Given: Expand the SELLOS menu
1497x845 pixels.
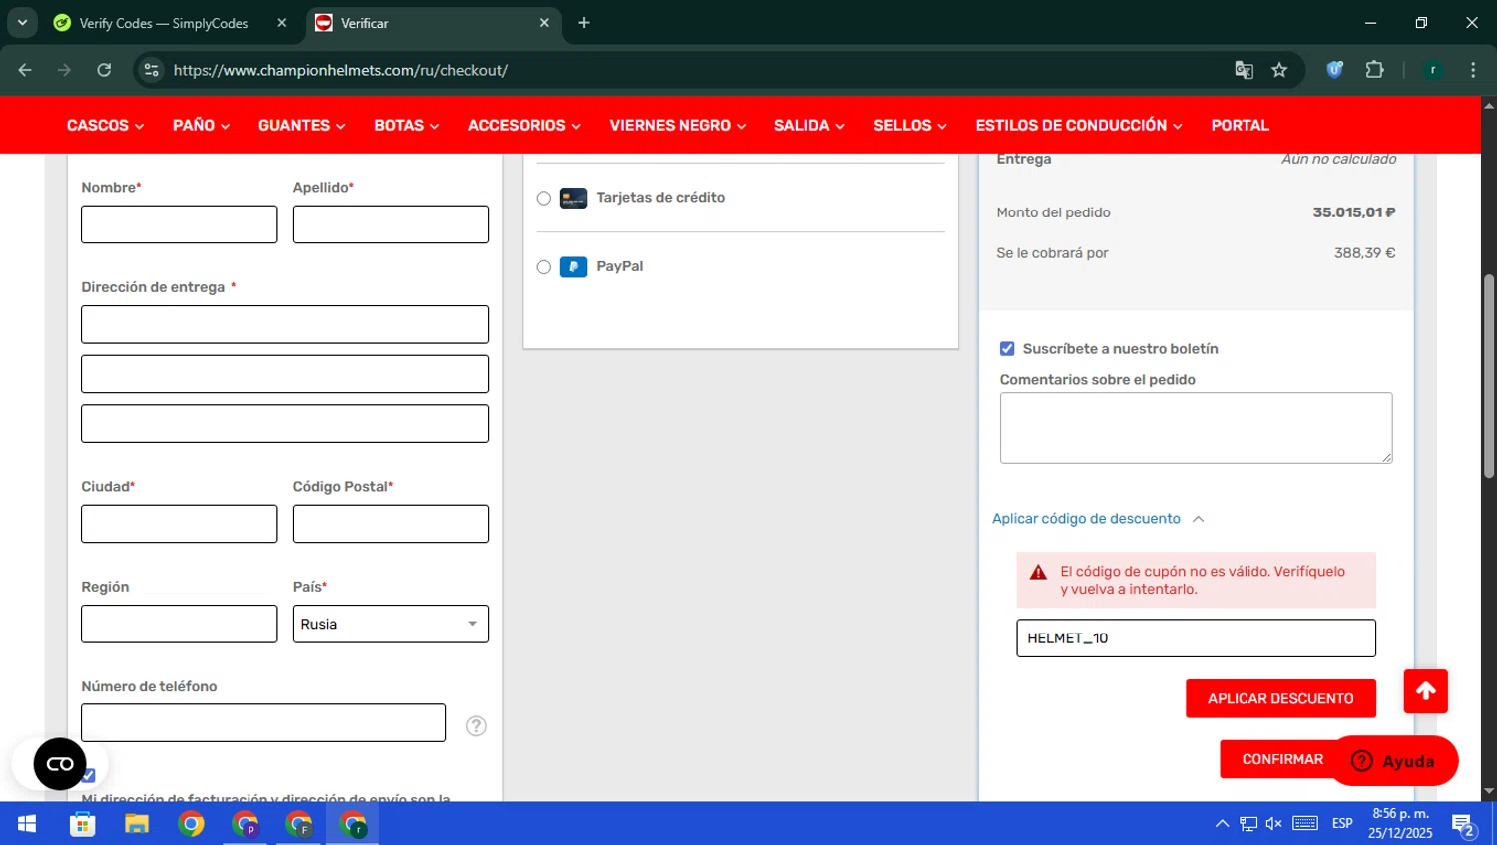Looking at the screenshot, I should [x=910, y=125].
